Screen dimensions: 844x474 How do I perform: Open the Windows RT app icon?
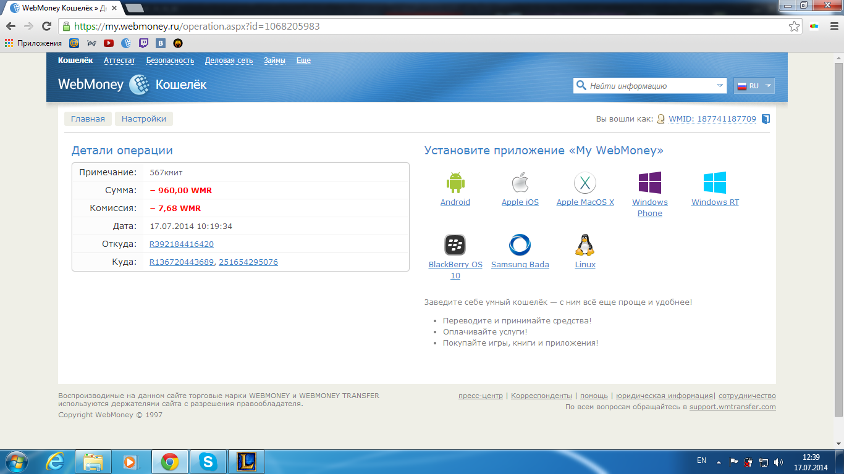coord(715,183)
